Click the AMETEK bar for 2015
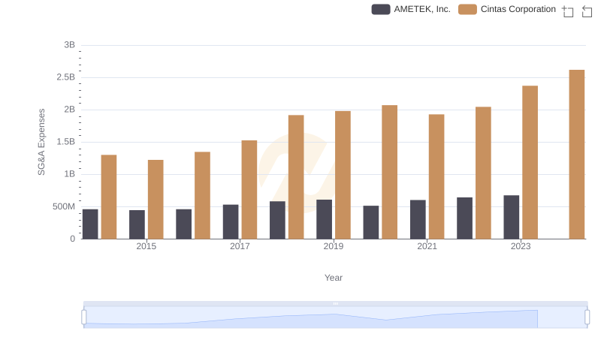Viewport: 601px width, 346px height. click(x=137, y=224)
